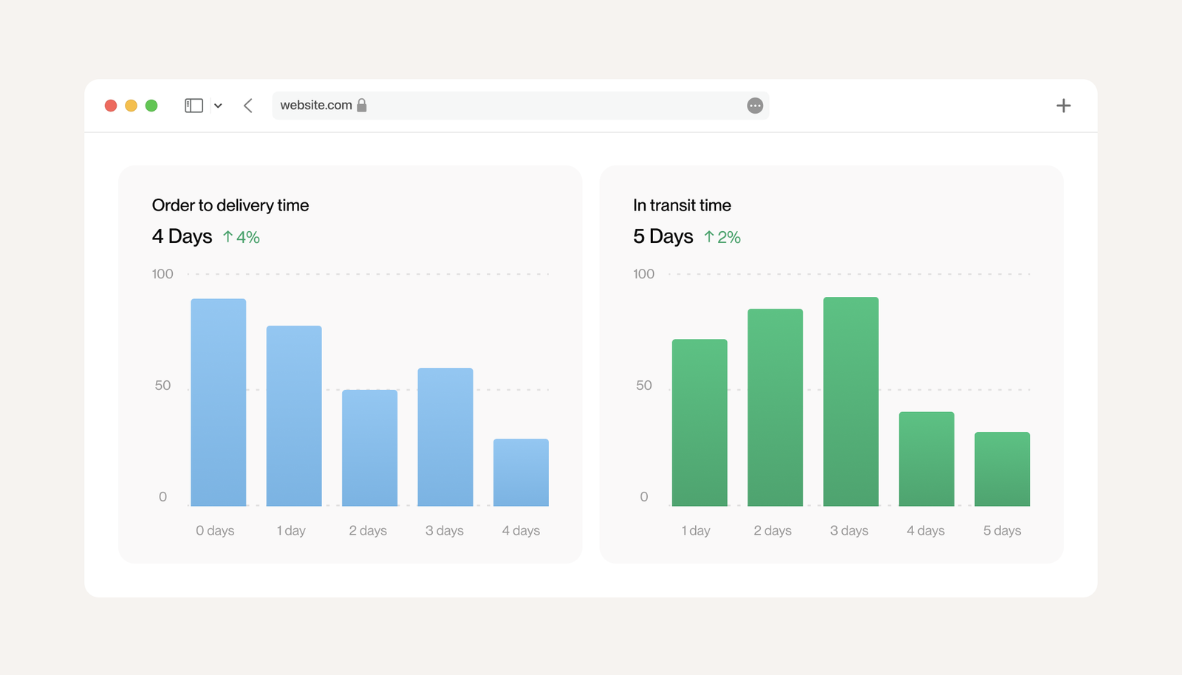This screenshot has width=1182, height=675.
Task: Click the "Order to delivery time" title
Action: (230, 205)
